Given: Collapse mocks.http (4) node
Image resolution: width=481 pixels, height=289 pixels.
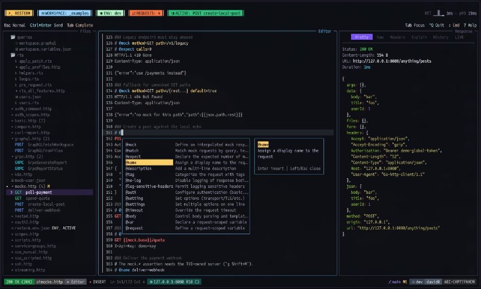Looking at the screenshot, I should coord(12,187).
